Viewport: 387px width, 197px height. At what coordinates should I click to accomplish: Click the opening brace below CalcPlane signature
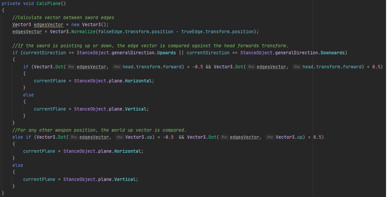[3, 10]
